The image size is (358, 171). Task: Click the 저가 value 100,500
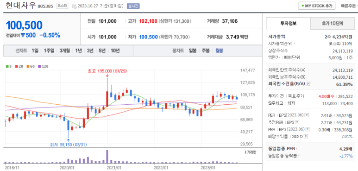click(148, 37)
